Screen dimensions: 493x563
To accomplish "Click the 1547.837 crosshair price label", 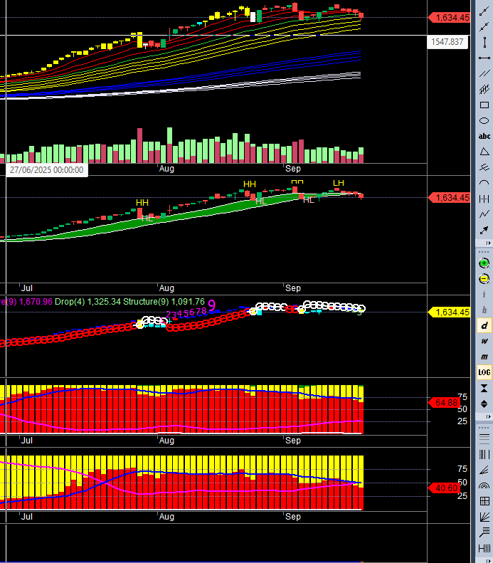I will (447, 42).
